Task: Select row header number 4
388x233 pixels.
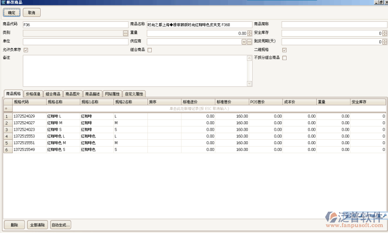Action: click(x=6, y=136)
